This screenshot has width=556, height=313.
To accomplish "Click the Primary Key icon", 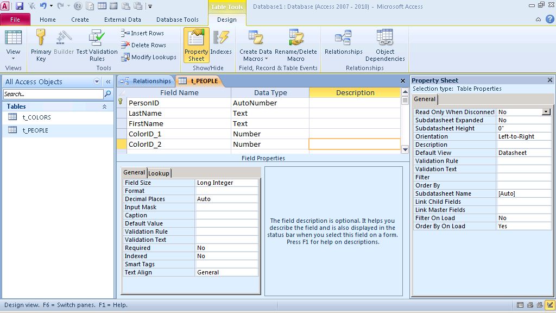I will coord(41,37).
